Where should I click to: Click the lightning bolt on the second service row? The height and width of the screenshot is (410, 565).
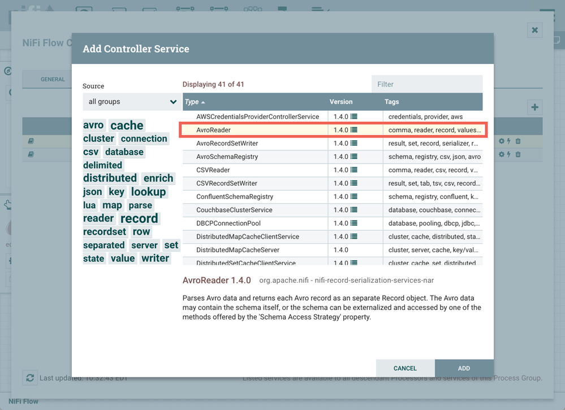[508, 154]
